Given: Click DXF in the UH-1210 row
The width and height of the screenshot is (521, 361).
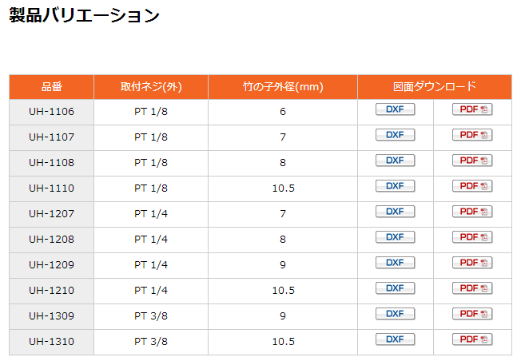Looking at the screenshot, I should coord(395,288).
